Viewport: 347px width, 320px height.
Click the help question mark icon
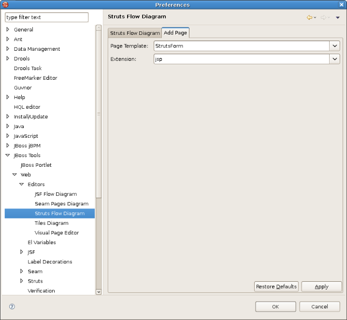12,306
